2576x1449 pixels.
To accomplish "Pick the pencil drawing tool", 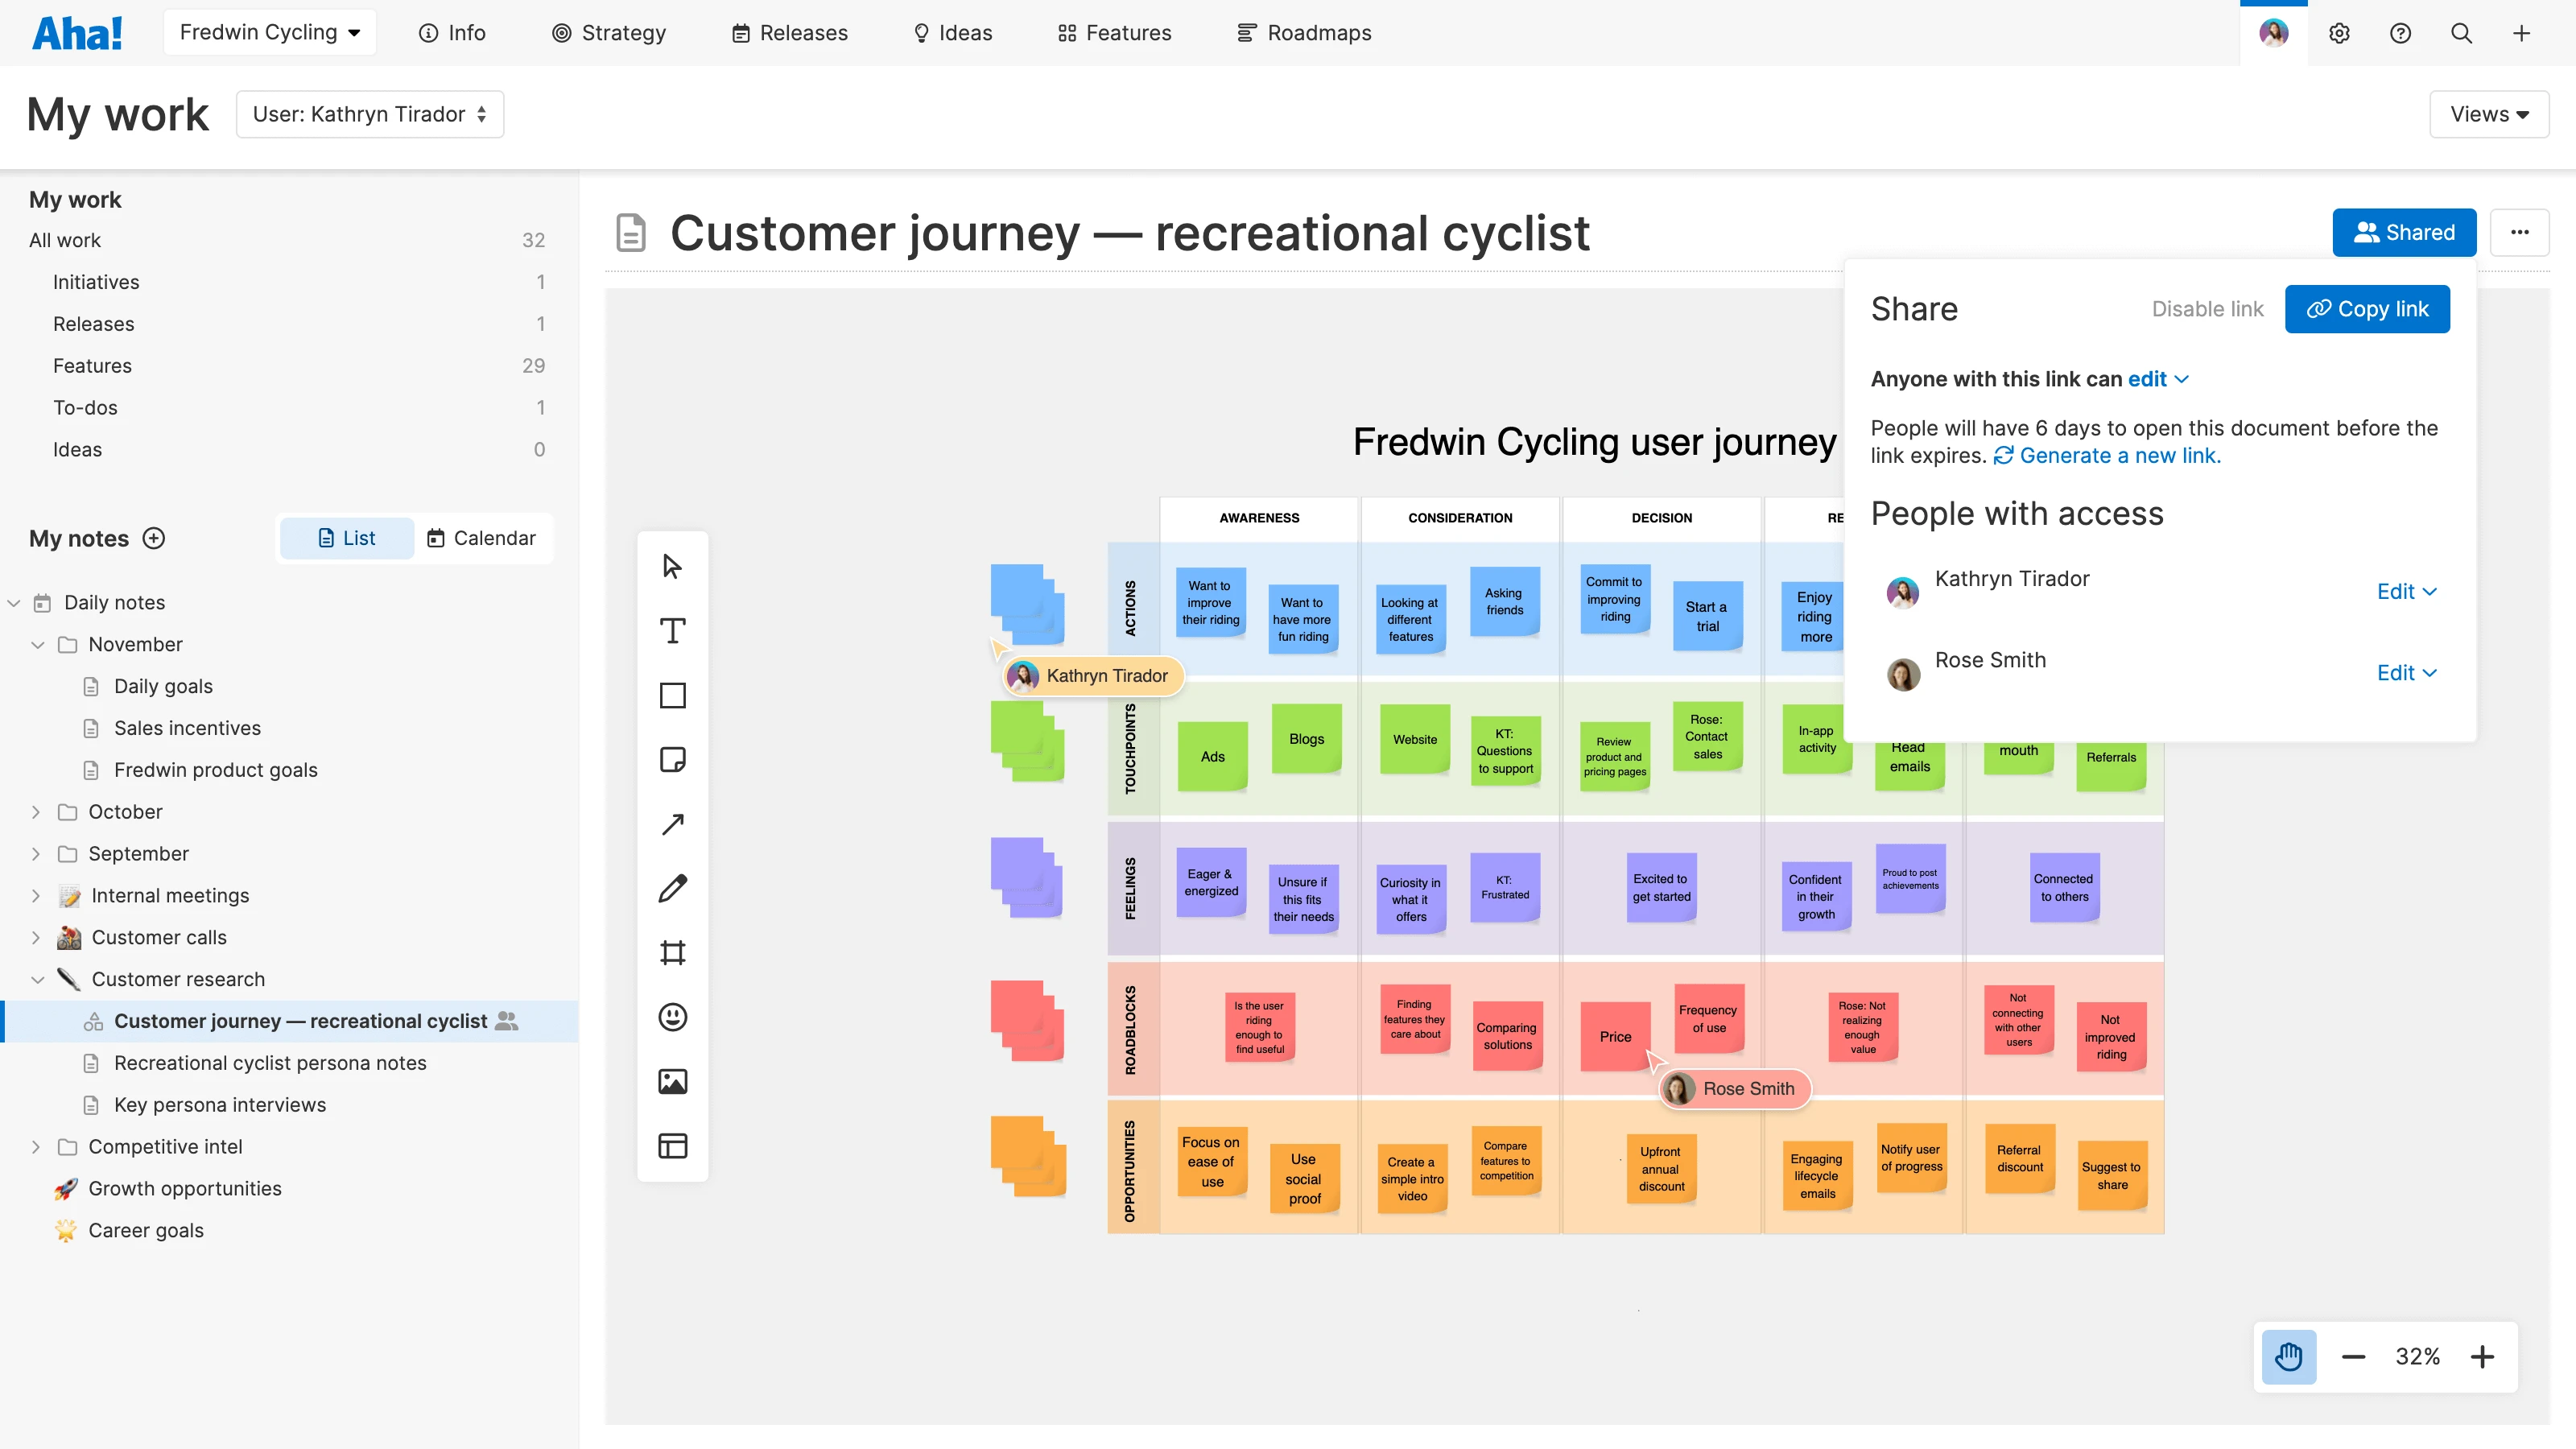I will click(672, 888).
